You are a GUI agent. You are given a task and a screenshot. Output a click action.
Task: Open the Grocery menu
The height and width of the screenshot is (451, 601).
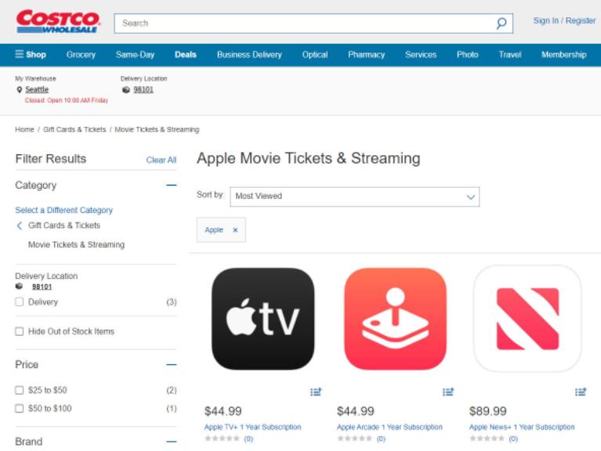click(x=81, y=54)
